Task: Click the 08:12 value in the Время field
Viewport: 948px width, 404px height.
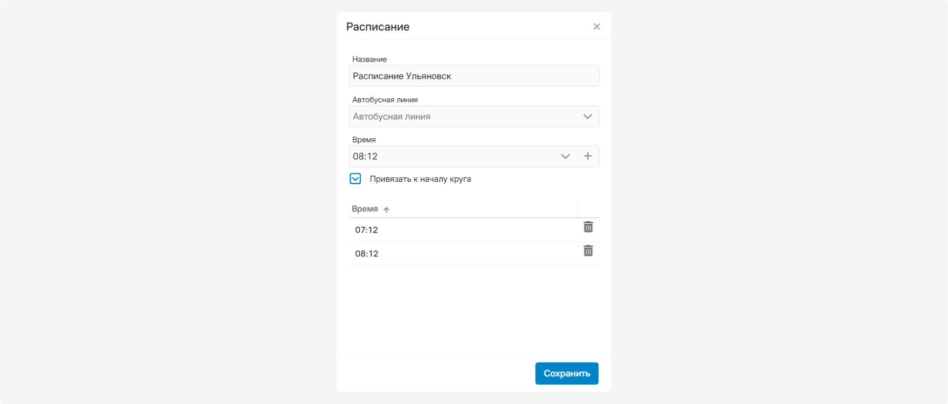Action: pos(365,157)
